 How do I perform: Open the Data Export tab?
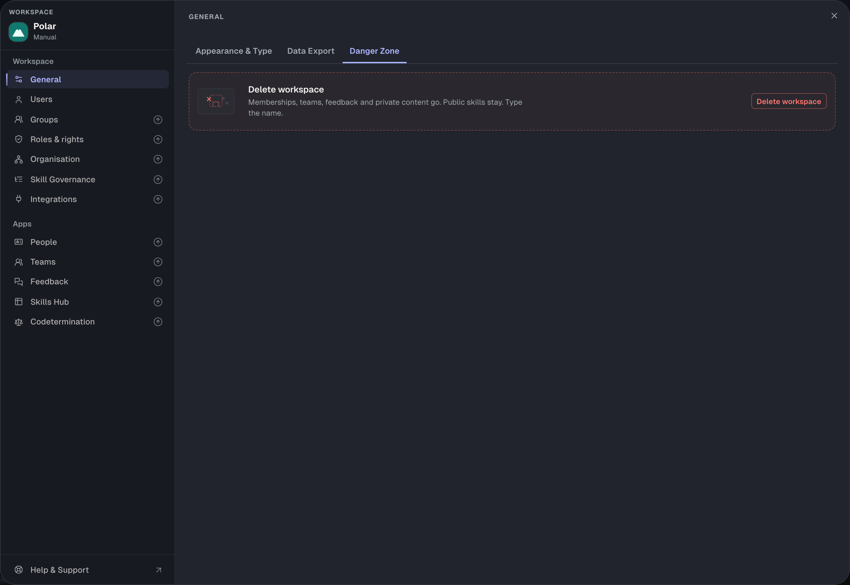[x=311, y=51]
